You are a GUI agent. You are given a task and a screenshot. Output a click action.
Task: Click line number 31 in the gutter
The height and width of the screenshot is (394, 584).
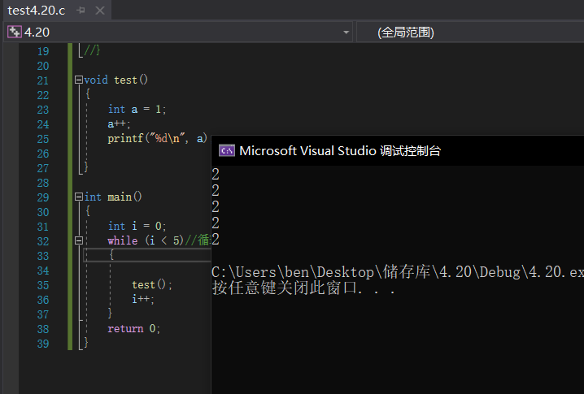(43, 227)
